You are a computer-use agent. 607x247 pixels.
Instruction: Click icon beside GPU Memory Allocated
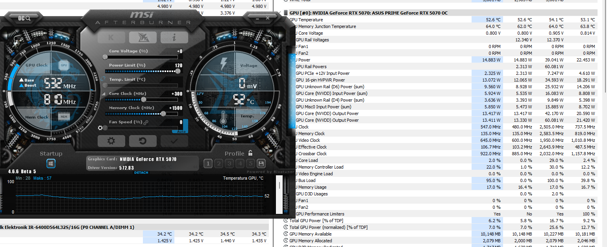(x=286, y=241)
